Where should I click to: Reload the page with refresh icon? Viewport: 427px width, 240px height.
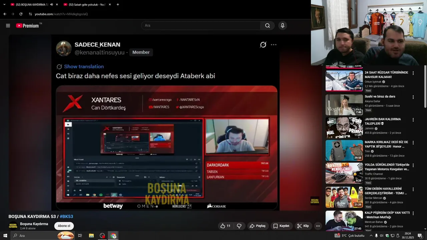[x=21, y=14]
